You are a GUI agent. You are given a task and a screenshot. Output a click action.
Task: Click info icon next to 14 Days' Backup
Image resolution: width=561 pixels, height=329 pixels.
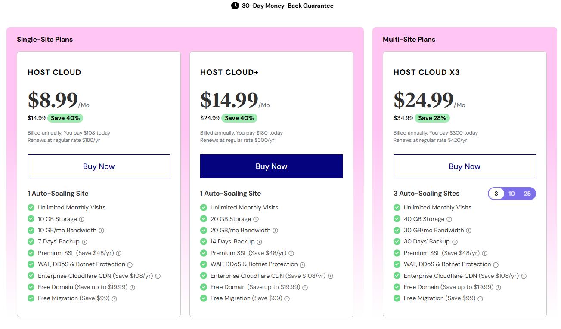point(259,242)
